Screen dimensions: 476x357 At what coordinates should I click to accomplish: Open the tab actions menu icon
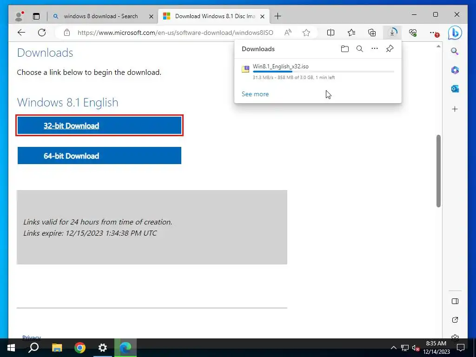click(36, 16)
